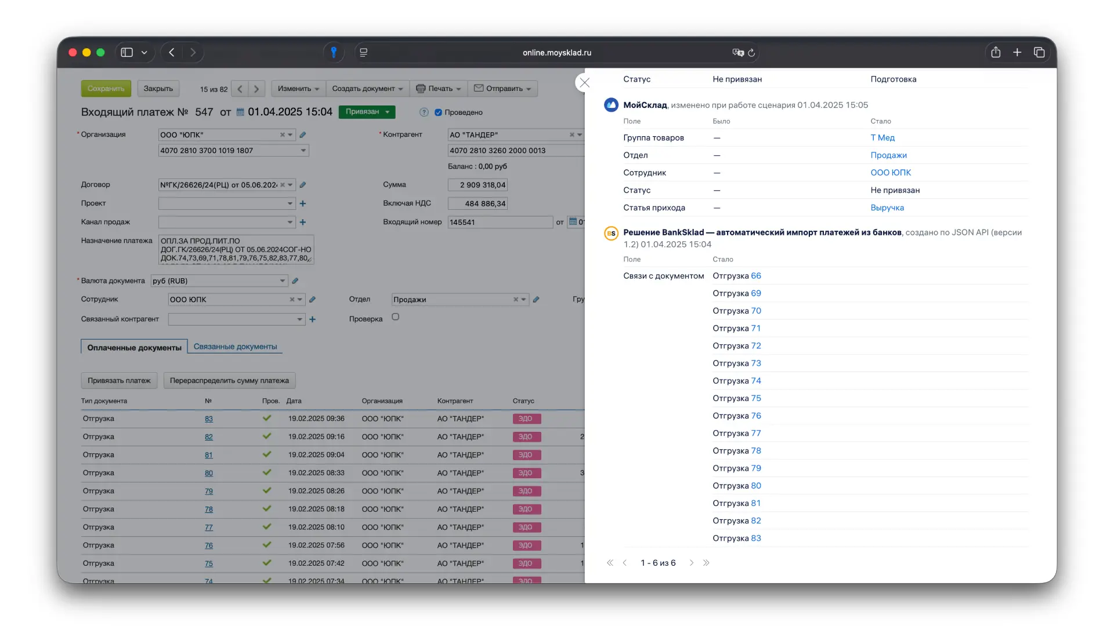Open the Изменить dropdown menu
Image resolution: width=1114 pixels, height=626 pixels.
(298, 89)
